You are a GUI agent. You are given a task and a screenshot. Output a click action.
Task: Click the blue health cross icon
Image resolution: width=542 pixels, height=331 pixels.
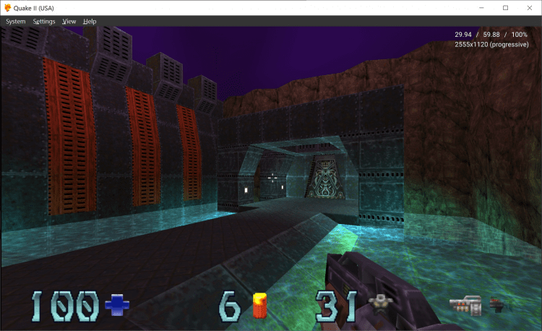tap(117, 305)
